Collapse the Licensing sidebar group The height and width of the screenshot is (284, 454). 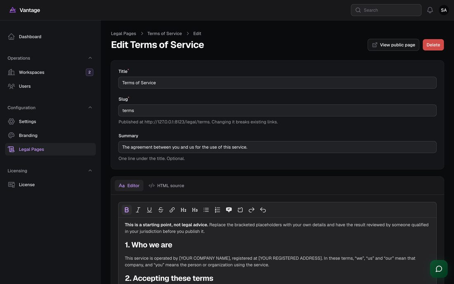tap(90, 170)
